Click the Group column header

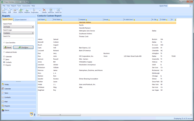[113, 19]
